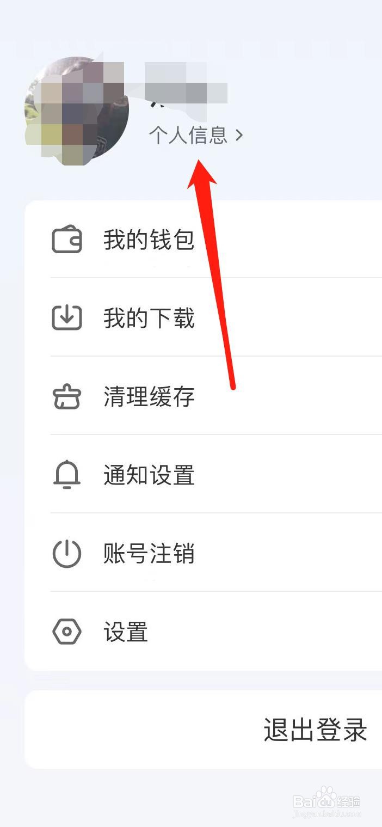Tap the jingyan.baidu.com watermark URL

click(327, 814)
